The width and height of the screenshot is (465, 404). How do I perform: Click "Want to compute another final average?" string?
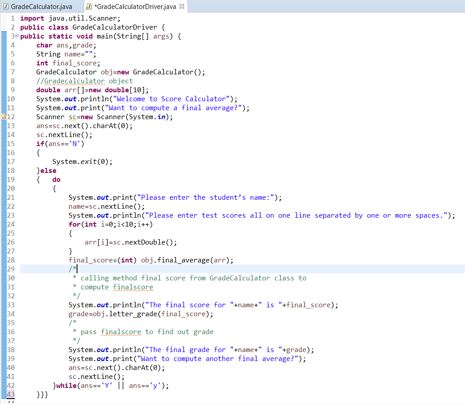pyautogui.click(x=217, y=359)
